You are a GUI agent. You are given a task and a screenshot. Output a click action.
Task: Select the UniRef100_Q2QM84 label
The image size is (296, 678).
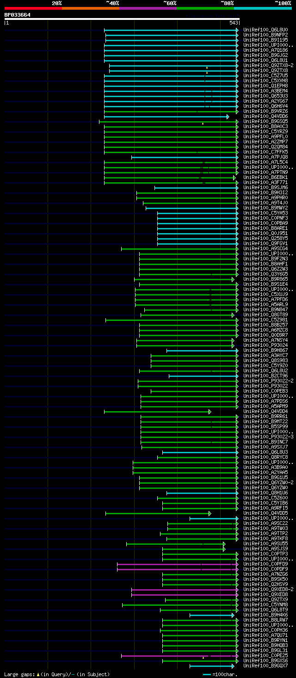click(x=265, y=147)
